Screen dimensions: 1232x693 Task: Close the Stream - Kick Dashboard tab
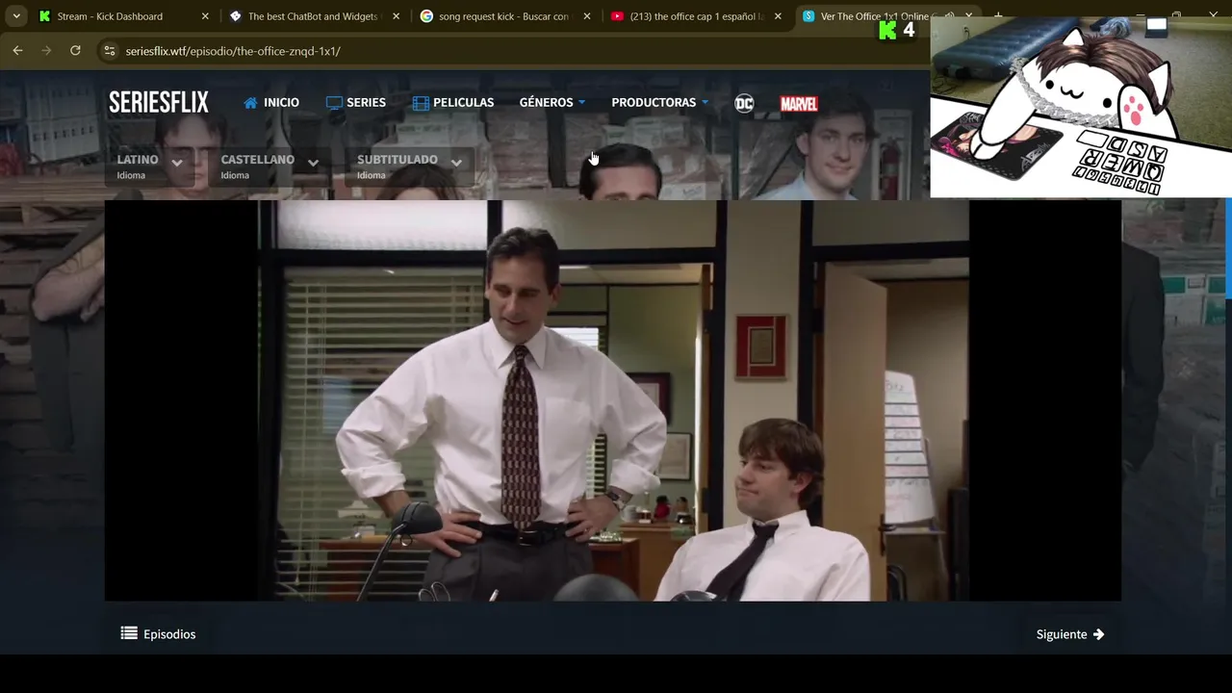205,16
